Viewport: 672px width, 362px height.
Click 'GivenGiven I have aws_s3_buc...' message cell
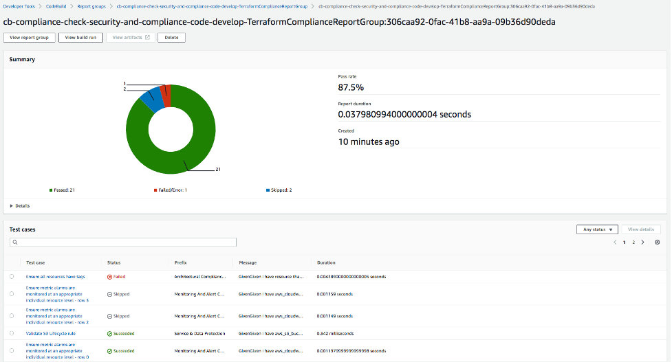tap(271, 334)
